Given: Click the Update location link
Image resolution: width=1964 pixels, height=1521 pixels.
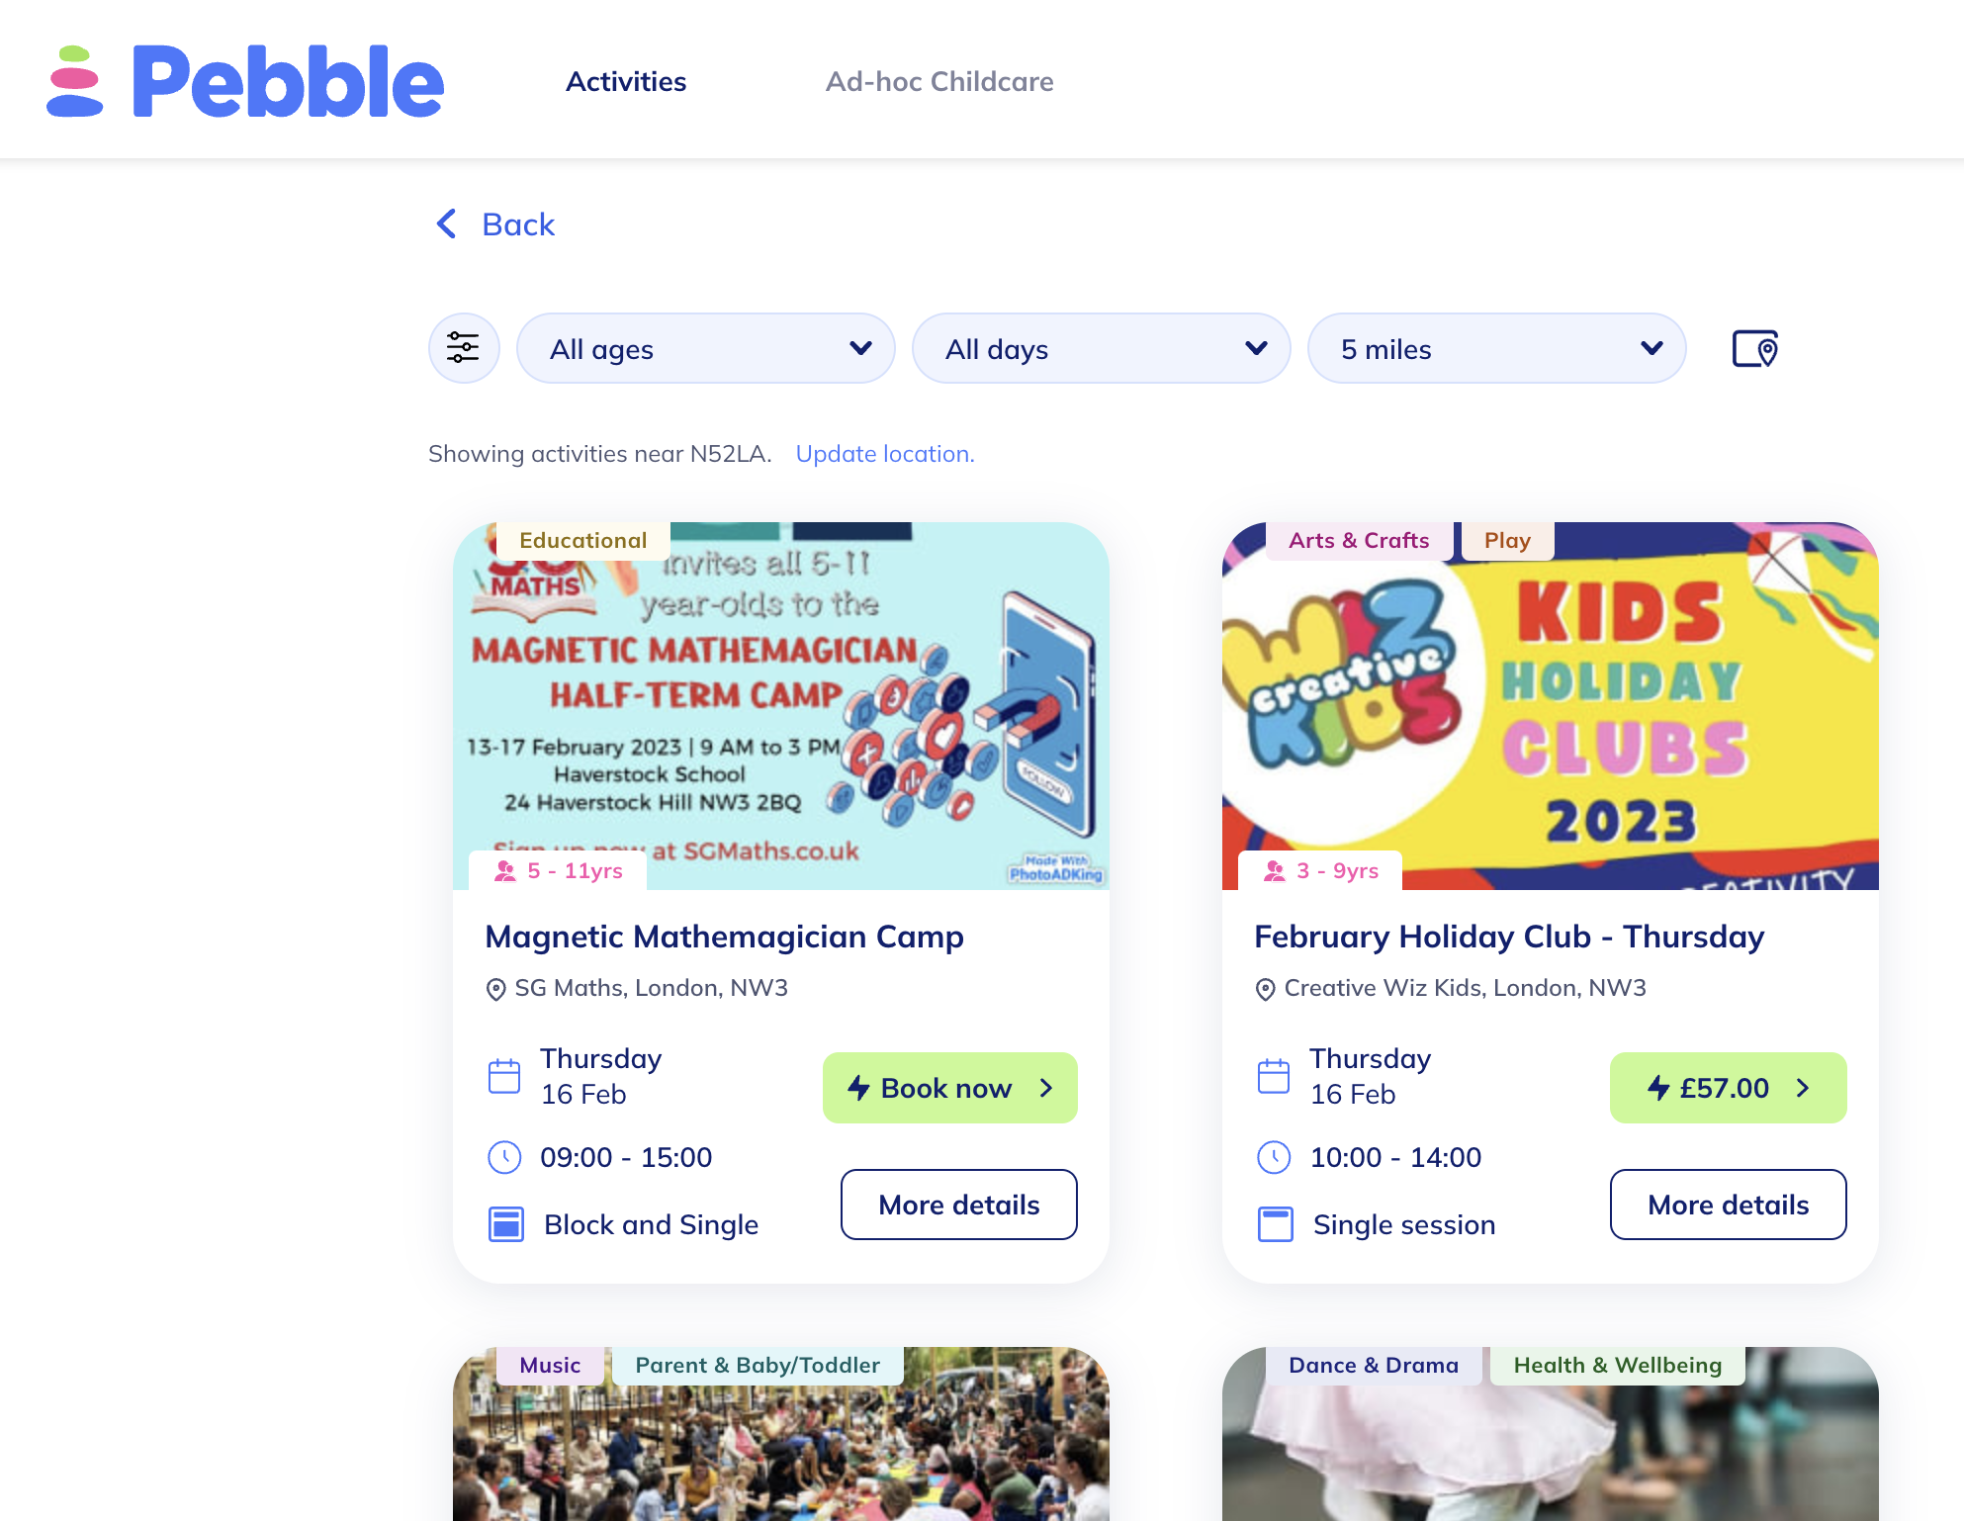Looking at the screenshot, I should tap(885, 454).
